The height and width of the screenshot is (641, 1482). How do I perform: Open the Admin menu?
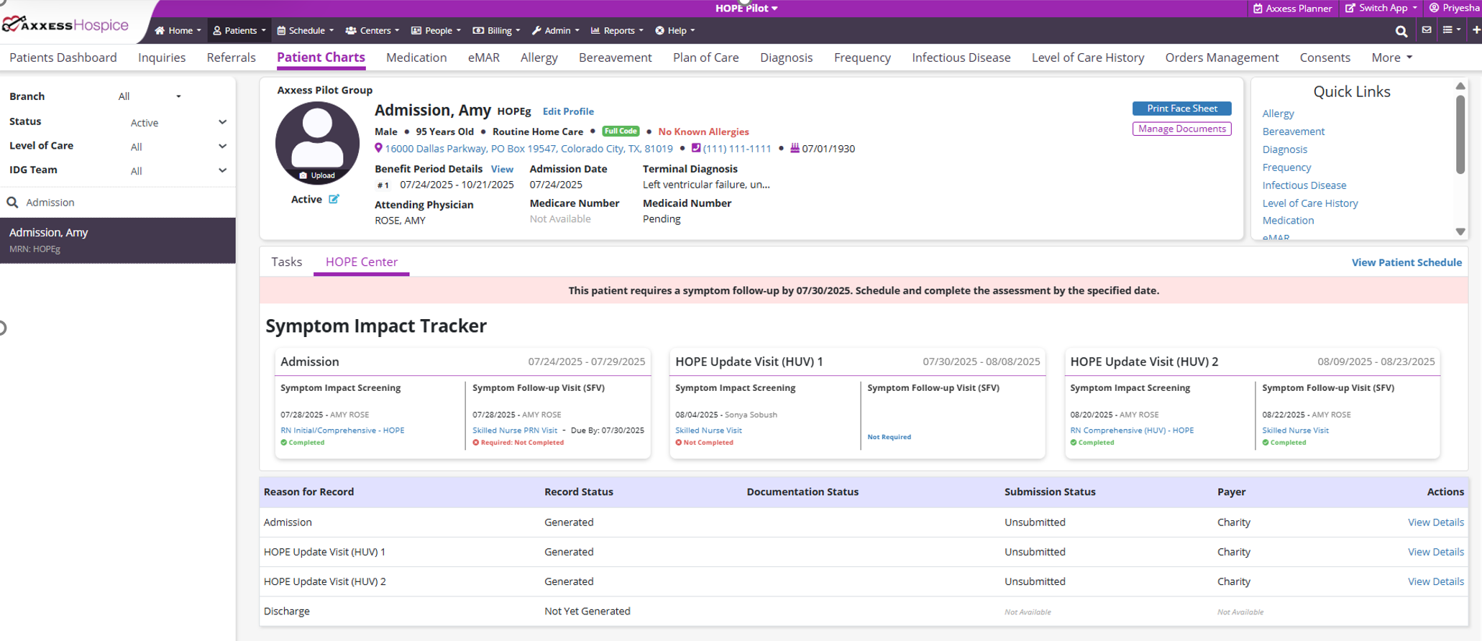click(x=556, y=31)
